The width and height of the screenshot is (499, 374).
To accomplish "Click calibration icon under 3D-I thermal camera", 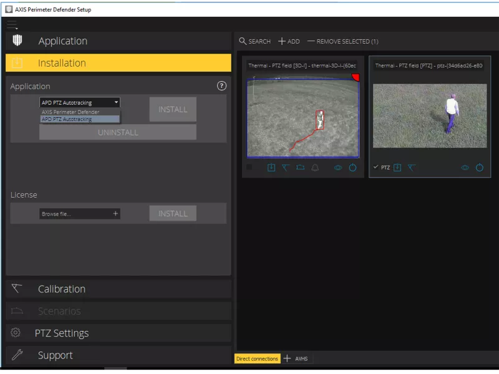I will pos(286,168).
